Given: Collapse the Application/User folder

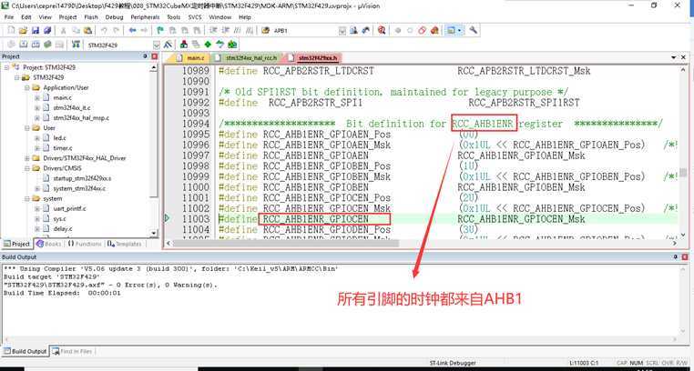Looking at the screenshot, I should pyautogui.click(x=27, y=88).
